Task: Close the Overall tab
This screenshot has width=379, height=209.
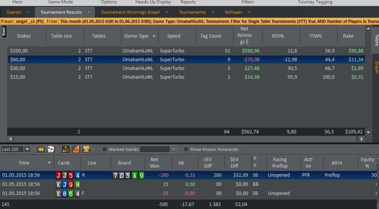Action: point(28,12)
